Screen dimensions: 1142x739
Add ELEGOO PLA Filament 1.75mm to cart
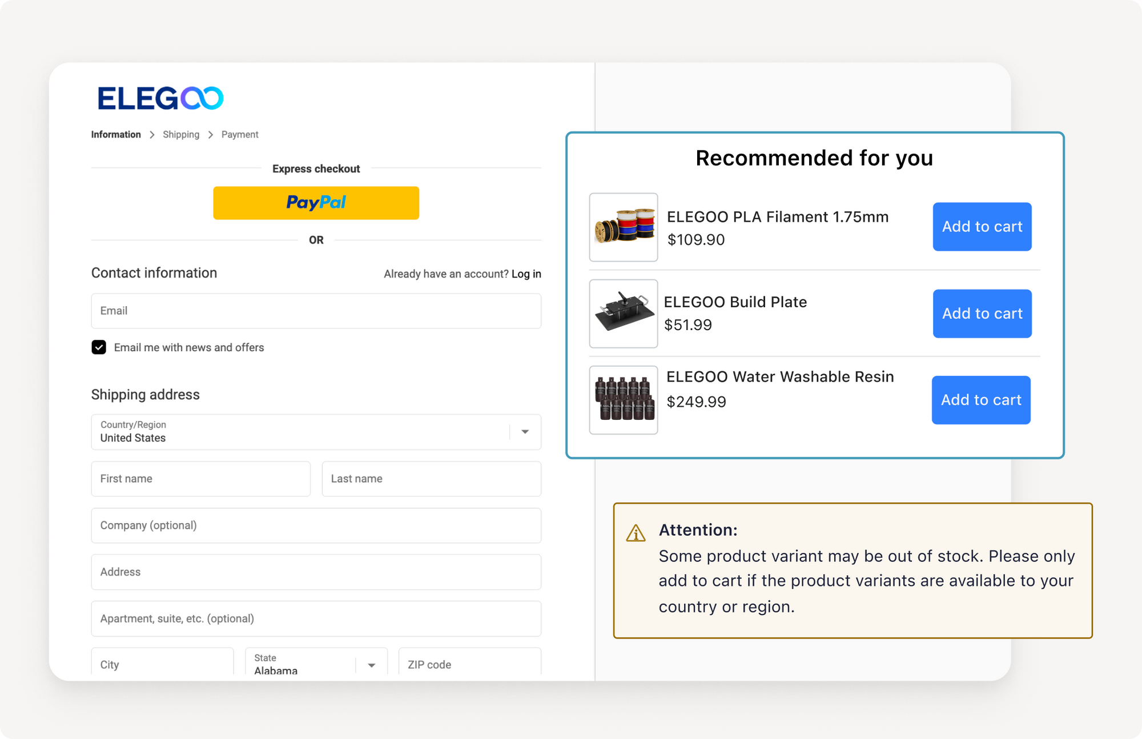coord(982,227)
